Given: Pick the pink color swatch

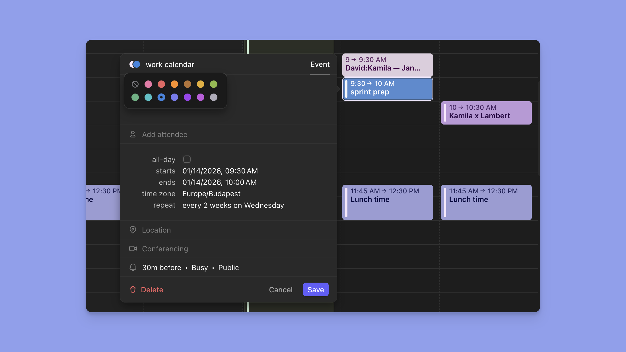Looking at the screenshot, I should 148,84.
